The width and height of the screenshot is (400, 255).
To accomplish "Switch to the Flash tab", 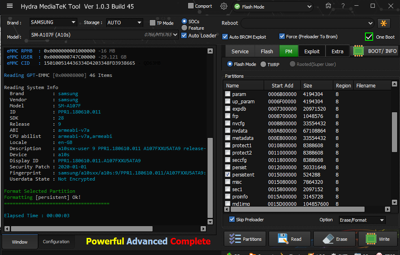I will coord(267,51).
